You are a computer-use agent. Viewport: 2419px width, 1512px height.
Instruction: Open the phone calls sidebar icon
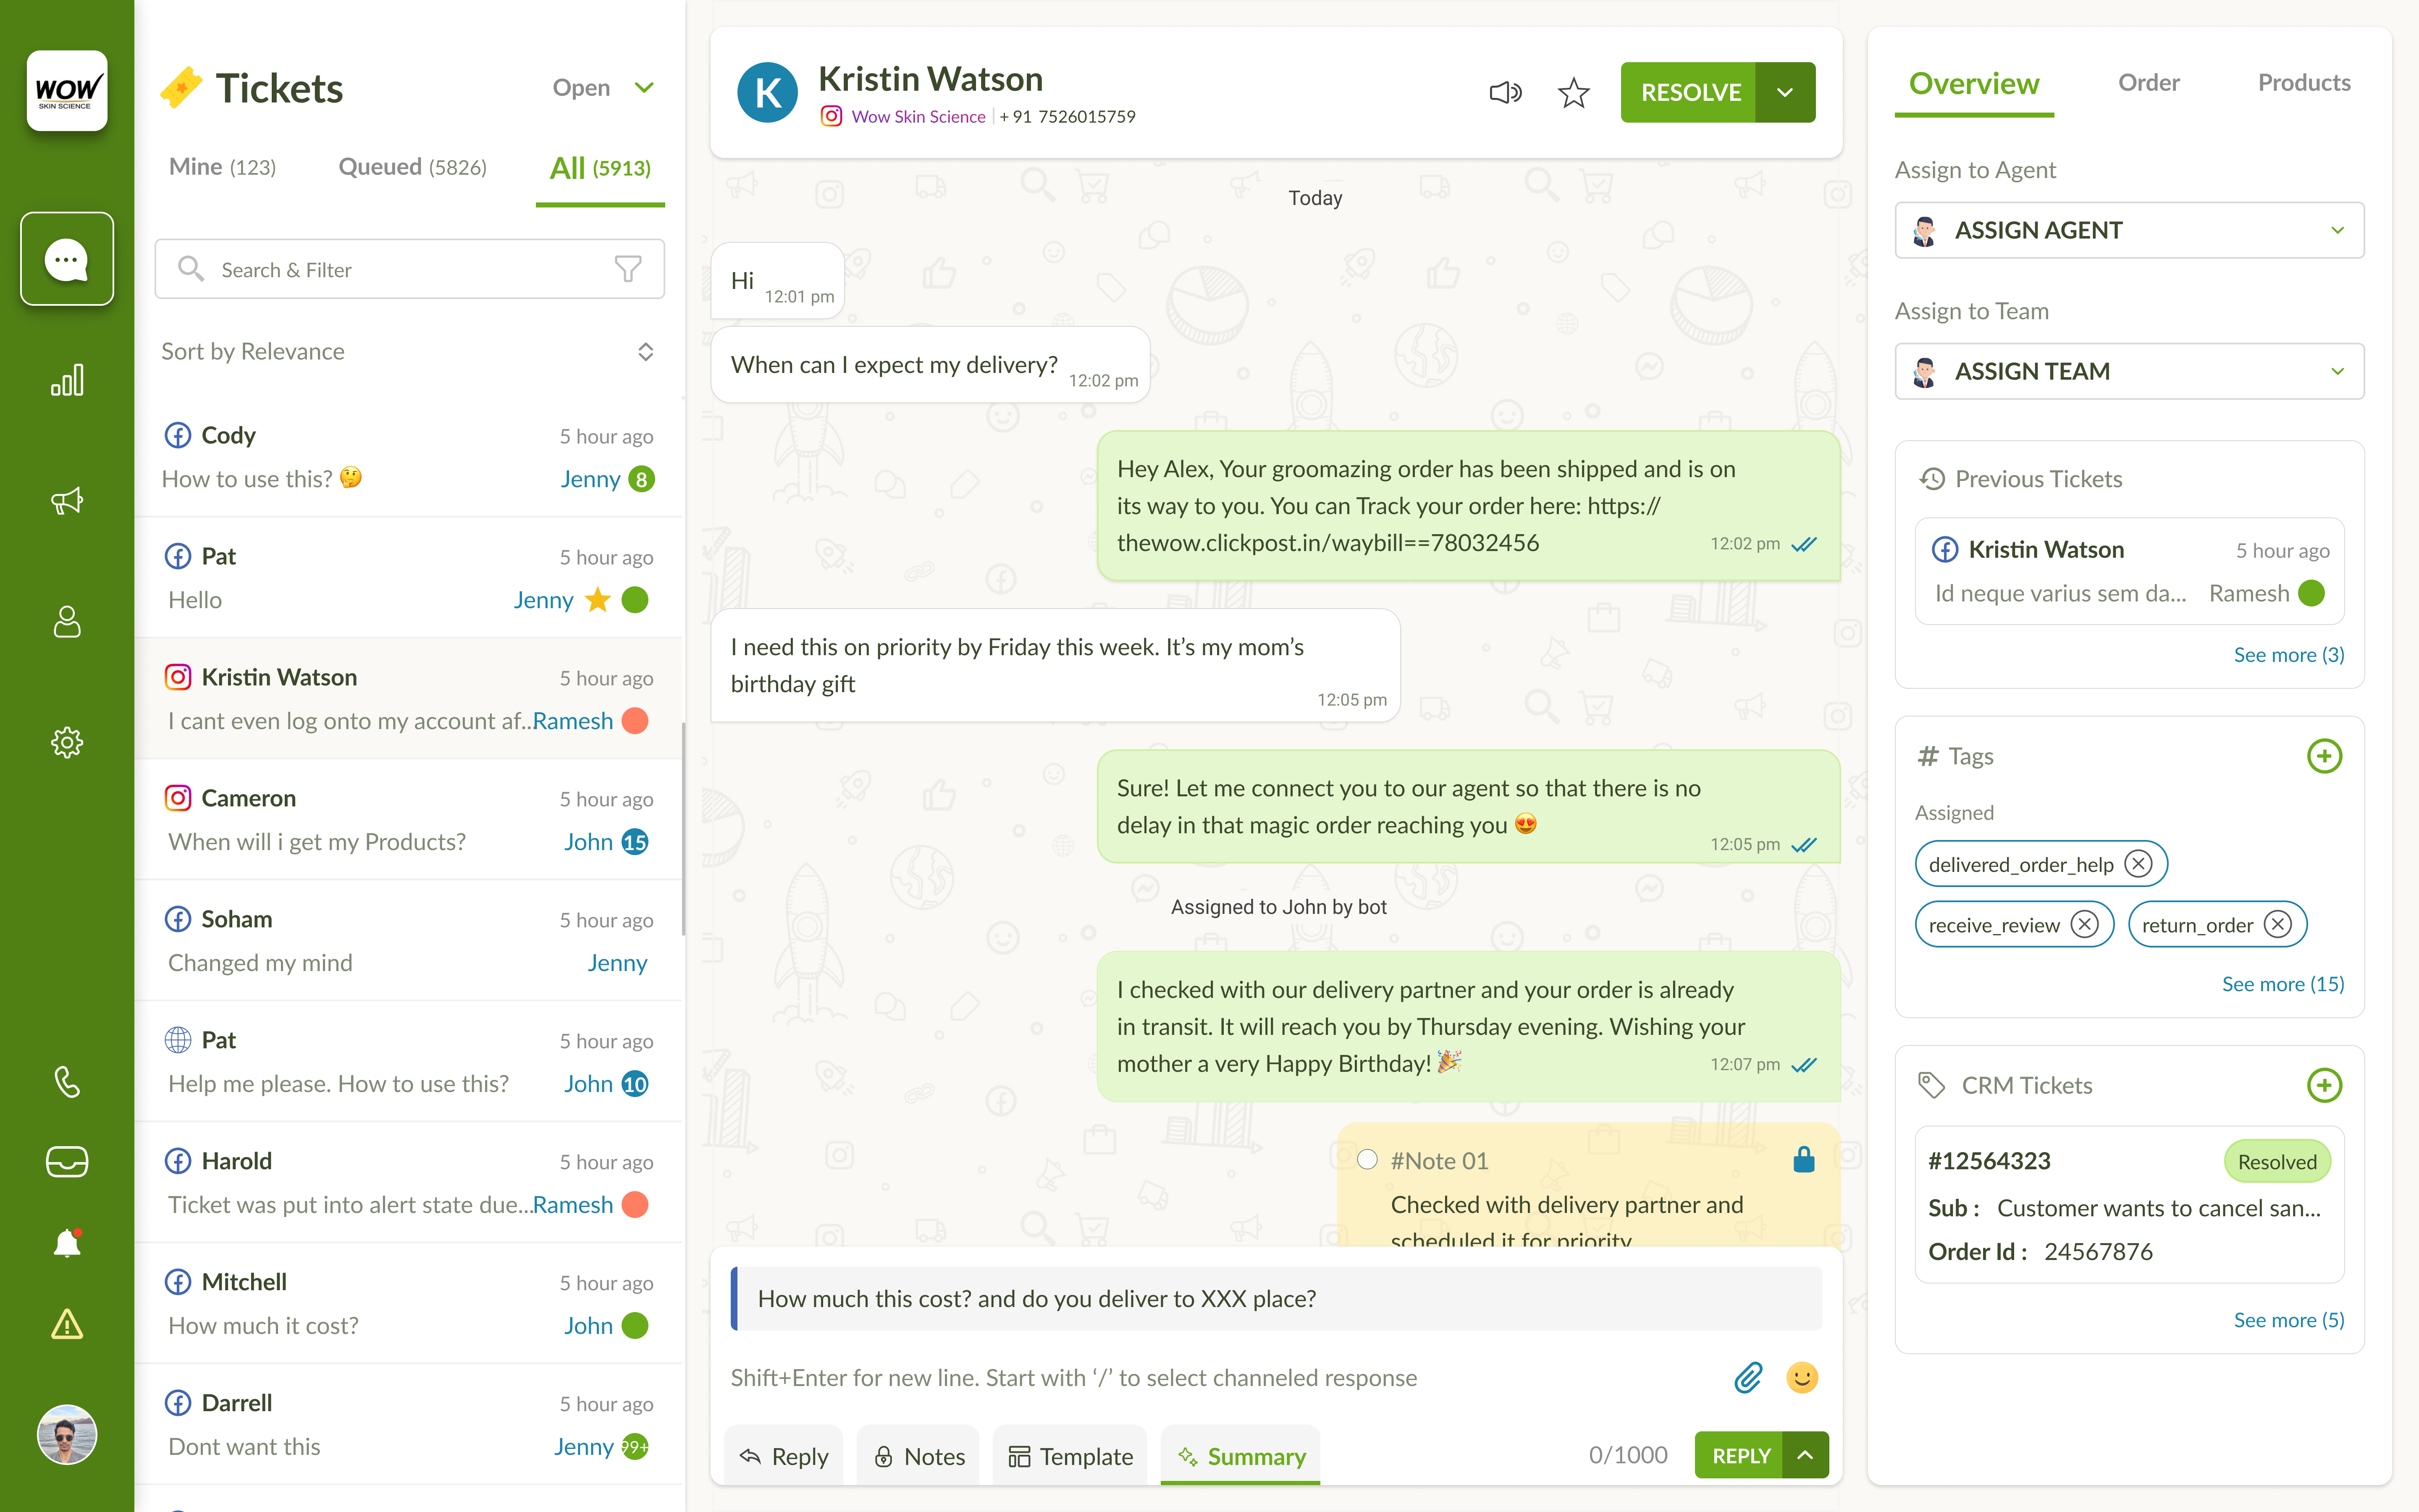click(x=67, y=1082)
